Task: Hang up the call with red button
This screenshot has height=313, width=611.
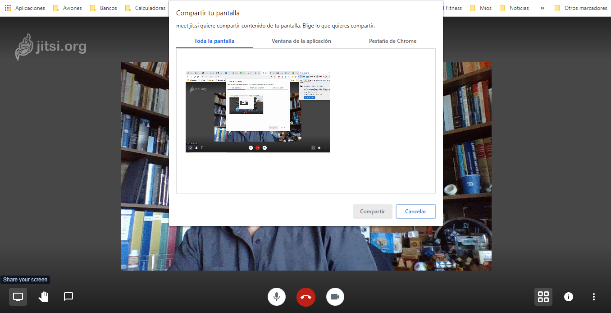Action: (x=306, y=297)
